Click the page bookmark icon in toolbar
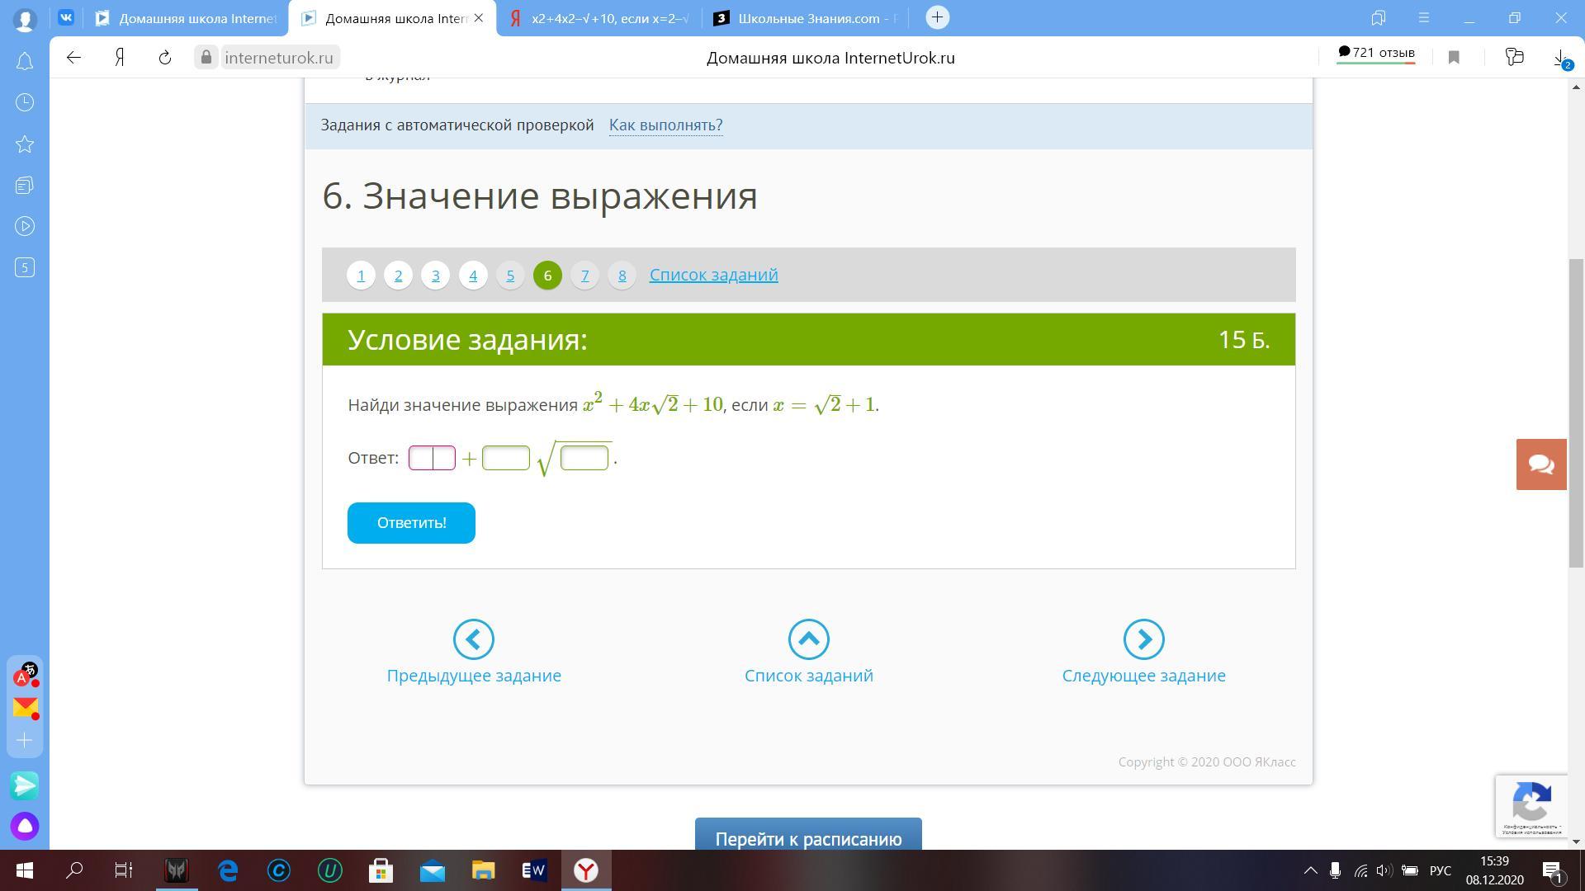The width and height of the screenshot is (1585, 891). click(x=1454, y=58)
